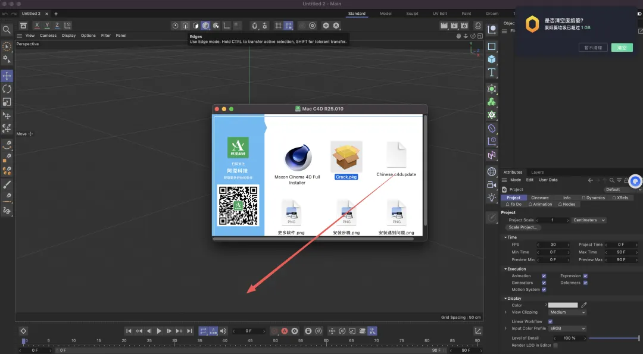Select the 更多软件.png file
The image size is (643, 354).
[x=291, y=218]
